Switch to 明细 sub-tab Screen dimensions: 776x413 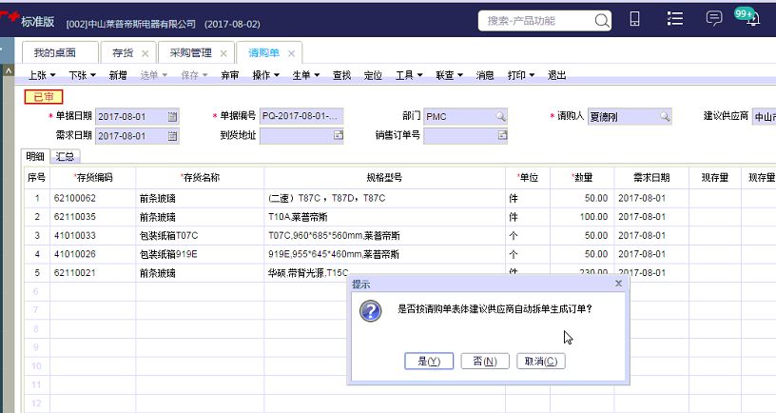point(35,156)
